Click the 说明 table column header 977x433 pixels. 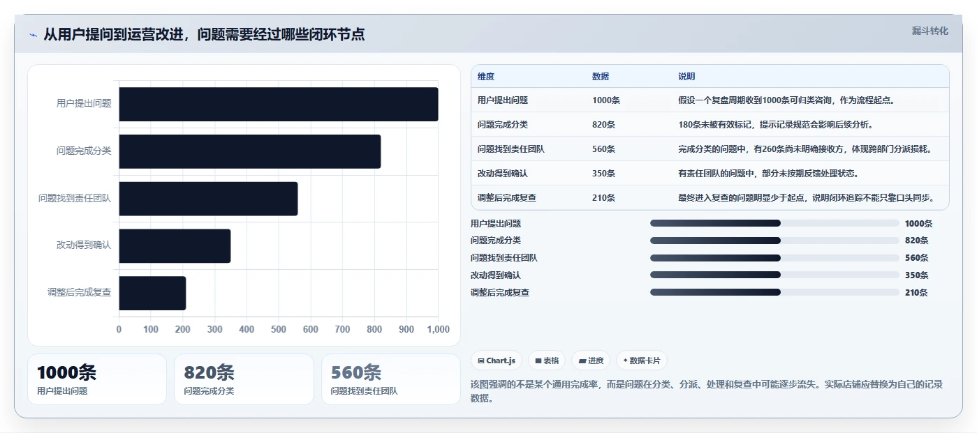(x=686, y=77)
